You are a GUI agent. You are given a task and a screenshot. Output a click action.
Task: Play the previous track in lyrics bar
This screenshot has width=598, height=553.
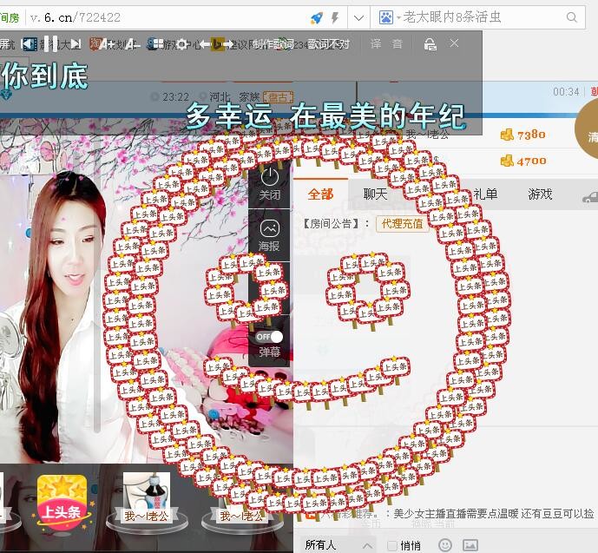[30, 44]
